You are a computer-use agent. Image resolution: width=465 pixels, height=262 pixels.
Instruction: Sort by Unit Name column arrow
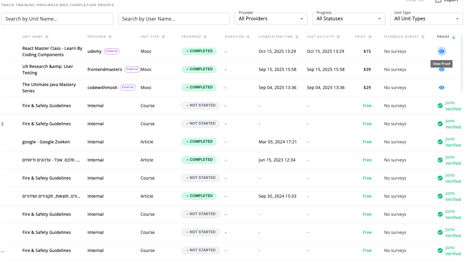pyautogui.click(x=47, y=37)
